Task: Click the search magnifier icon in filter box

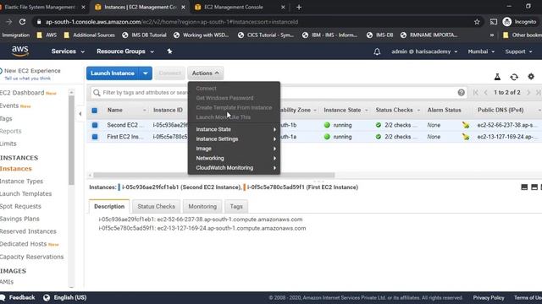Action: [97, 93]
